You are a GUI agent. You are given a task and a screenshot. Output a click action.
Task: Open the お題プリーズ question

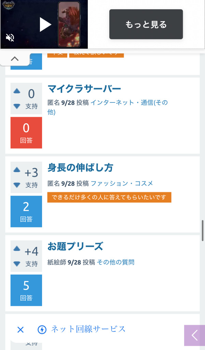(75, 247)
